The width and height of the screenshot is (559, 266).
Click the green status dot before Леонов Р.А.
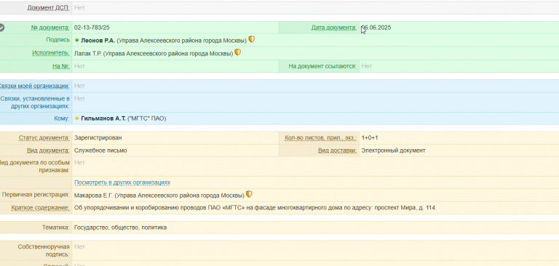pyautogui.click(x=77, y=40)
